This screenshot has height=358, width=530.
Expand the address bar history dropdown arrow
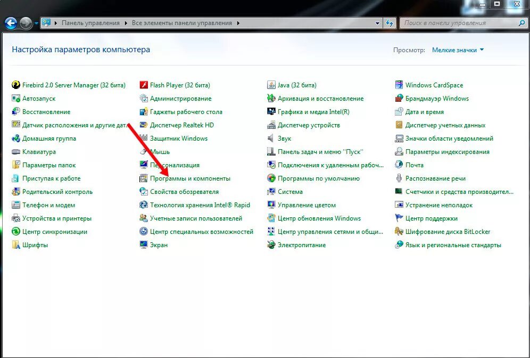point(377,23)
